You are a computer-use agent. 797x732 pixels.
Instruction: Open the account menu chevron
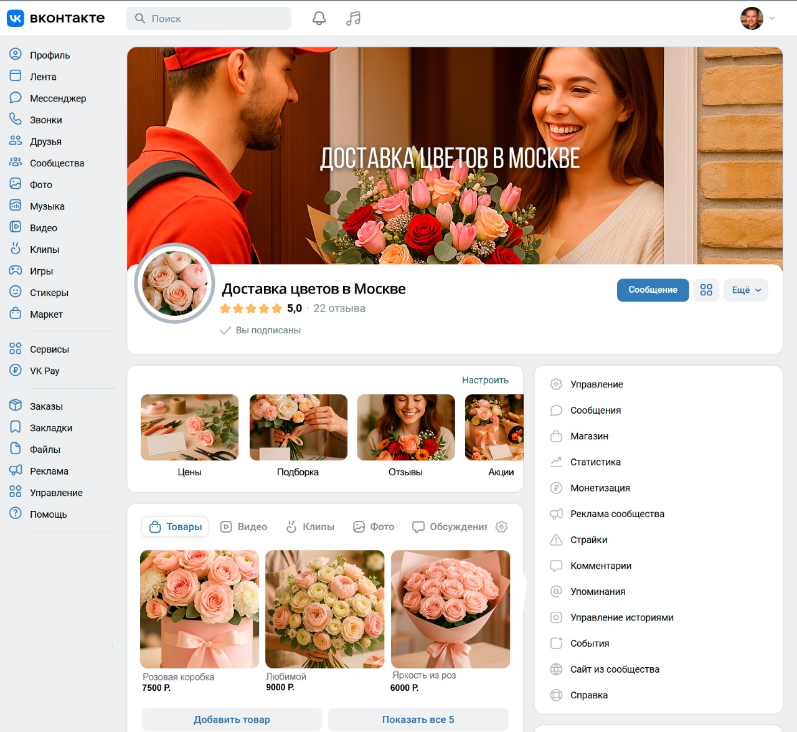click(x=772, y=18)
